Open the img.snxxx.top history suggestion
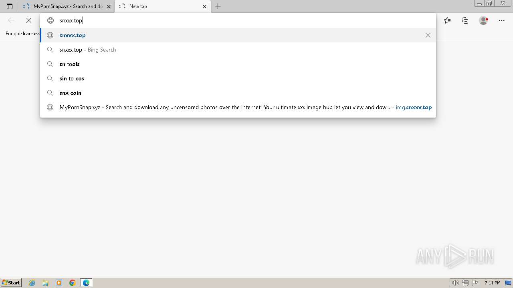Viewport: 513px width, 288px height. pos(238,107)
